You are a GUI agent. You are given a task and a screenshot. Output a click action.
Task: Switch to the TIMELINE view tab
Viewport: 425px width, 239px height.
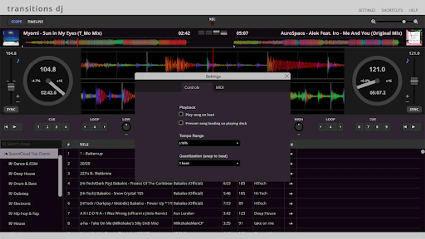point(35,22)
